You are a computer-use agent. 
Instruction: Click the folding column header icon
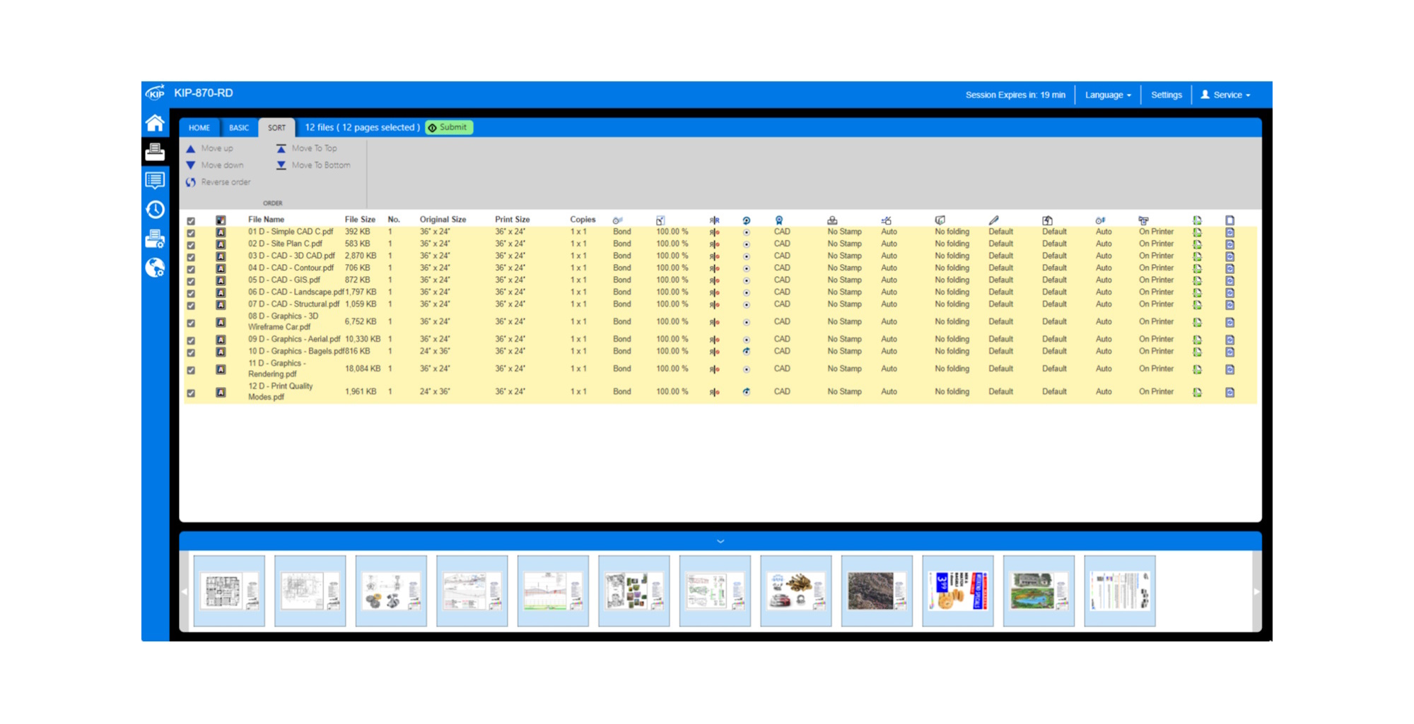click(x=940, y=220)
